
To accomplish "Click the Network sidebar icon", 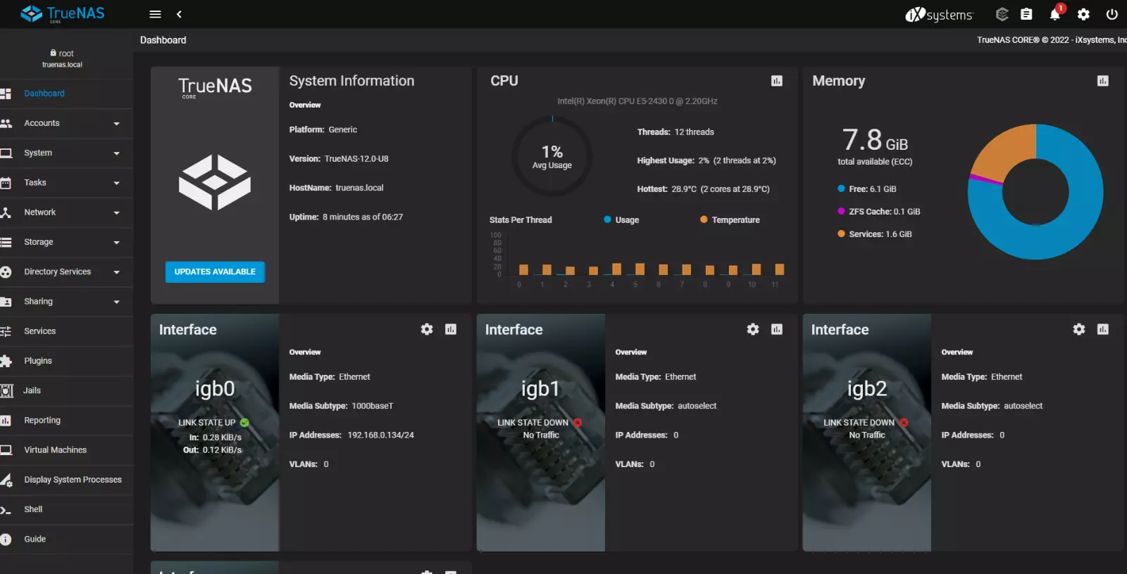I will pos(6,212).
